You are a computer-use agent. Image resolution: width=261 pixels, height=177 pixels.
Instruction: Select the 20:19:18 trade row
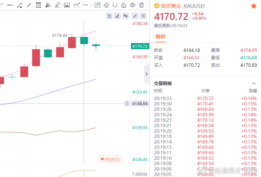point(205,136)
